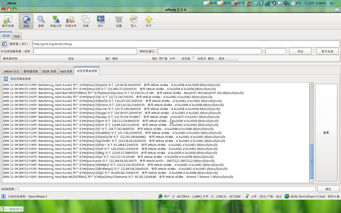Click the upload/download arrows status icon
341x213 pixels.
[x=247, y=196]
